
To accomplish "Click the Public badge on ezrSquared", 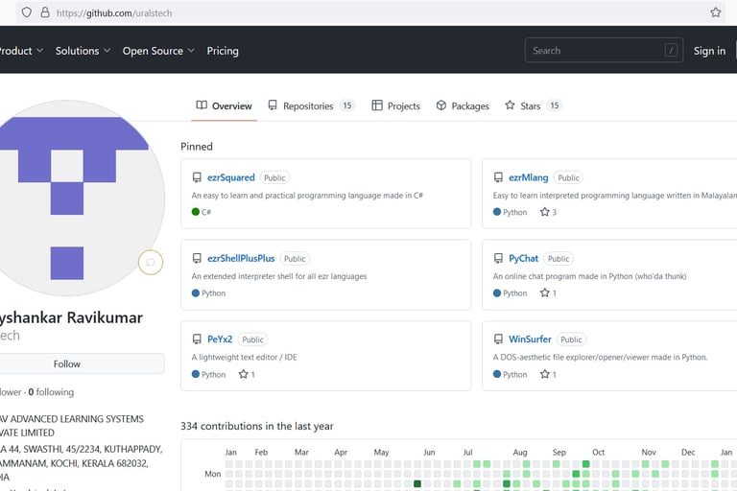I will click(274, 177).
